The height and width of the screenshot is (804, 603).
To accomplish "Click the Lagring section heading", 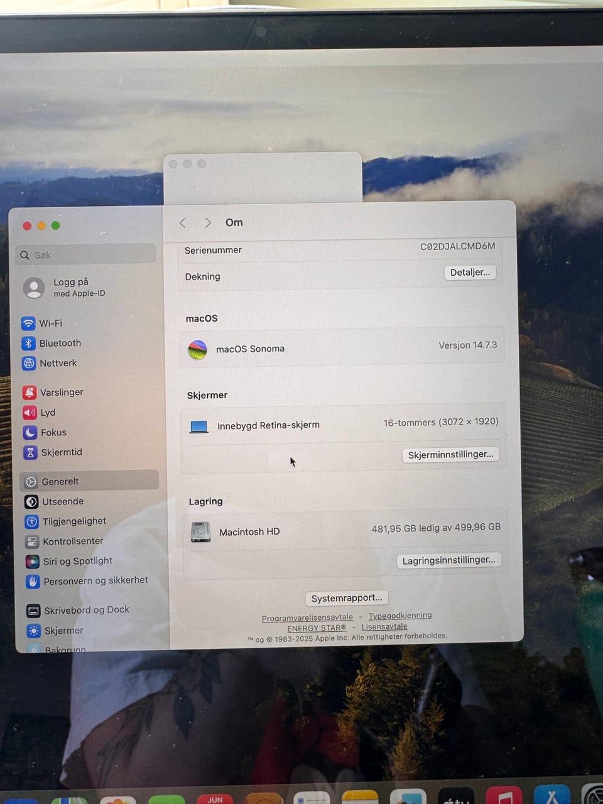I will point(206,501).
